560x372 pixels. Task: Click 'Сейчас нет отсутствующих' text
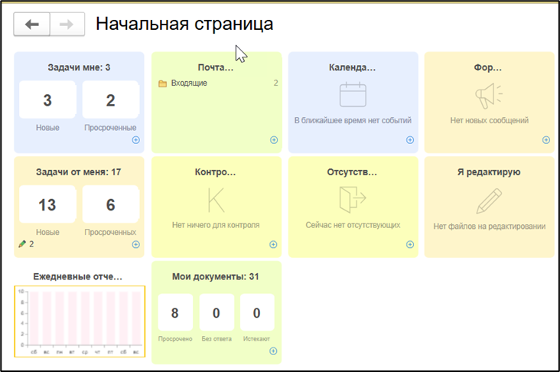tap(353, 225)
